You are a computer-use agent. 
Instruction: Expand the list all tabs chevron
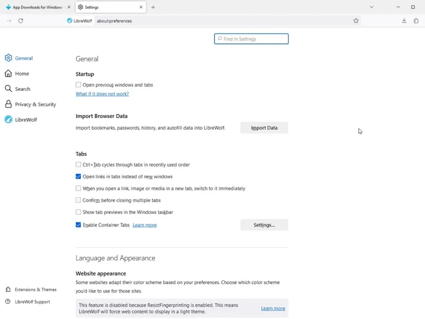coord(371,7)
